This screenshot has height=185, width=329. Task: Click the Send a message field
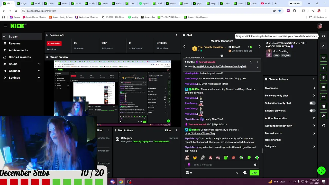222,165
